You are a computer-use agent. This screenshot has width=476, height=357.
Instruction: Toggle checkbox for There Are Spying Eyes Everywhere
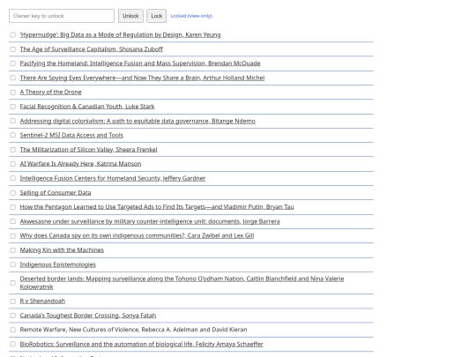pos(12,78)
